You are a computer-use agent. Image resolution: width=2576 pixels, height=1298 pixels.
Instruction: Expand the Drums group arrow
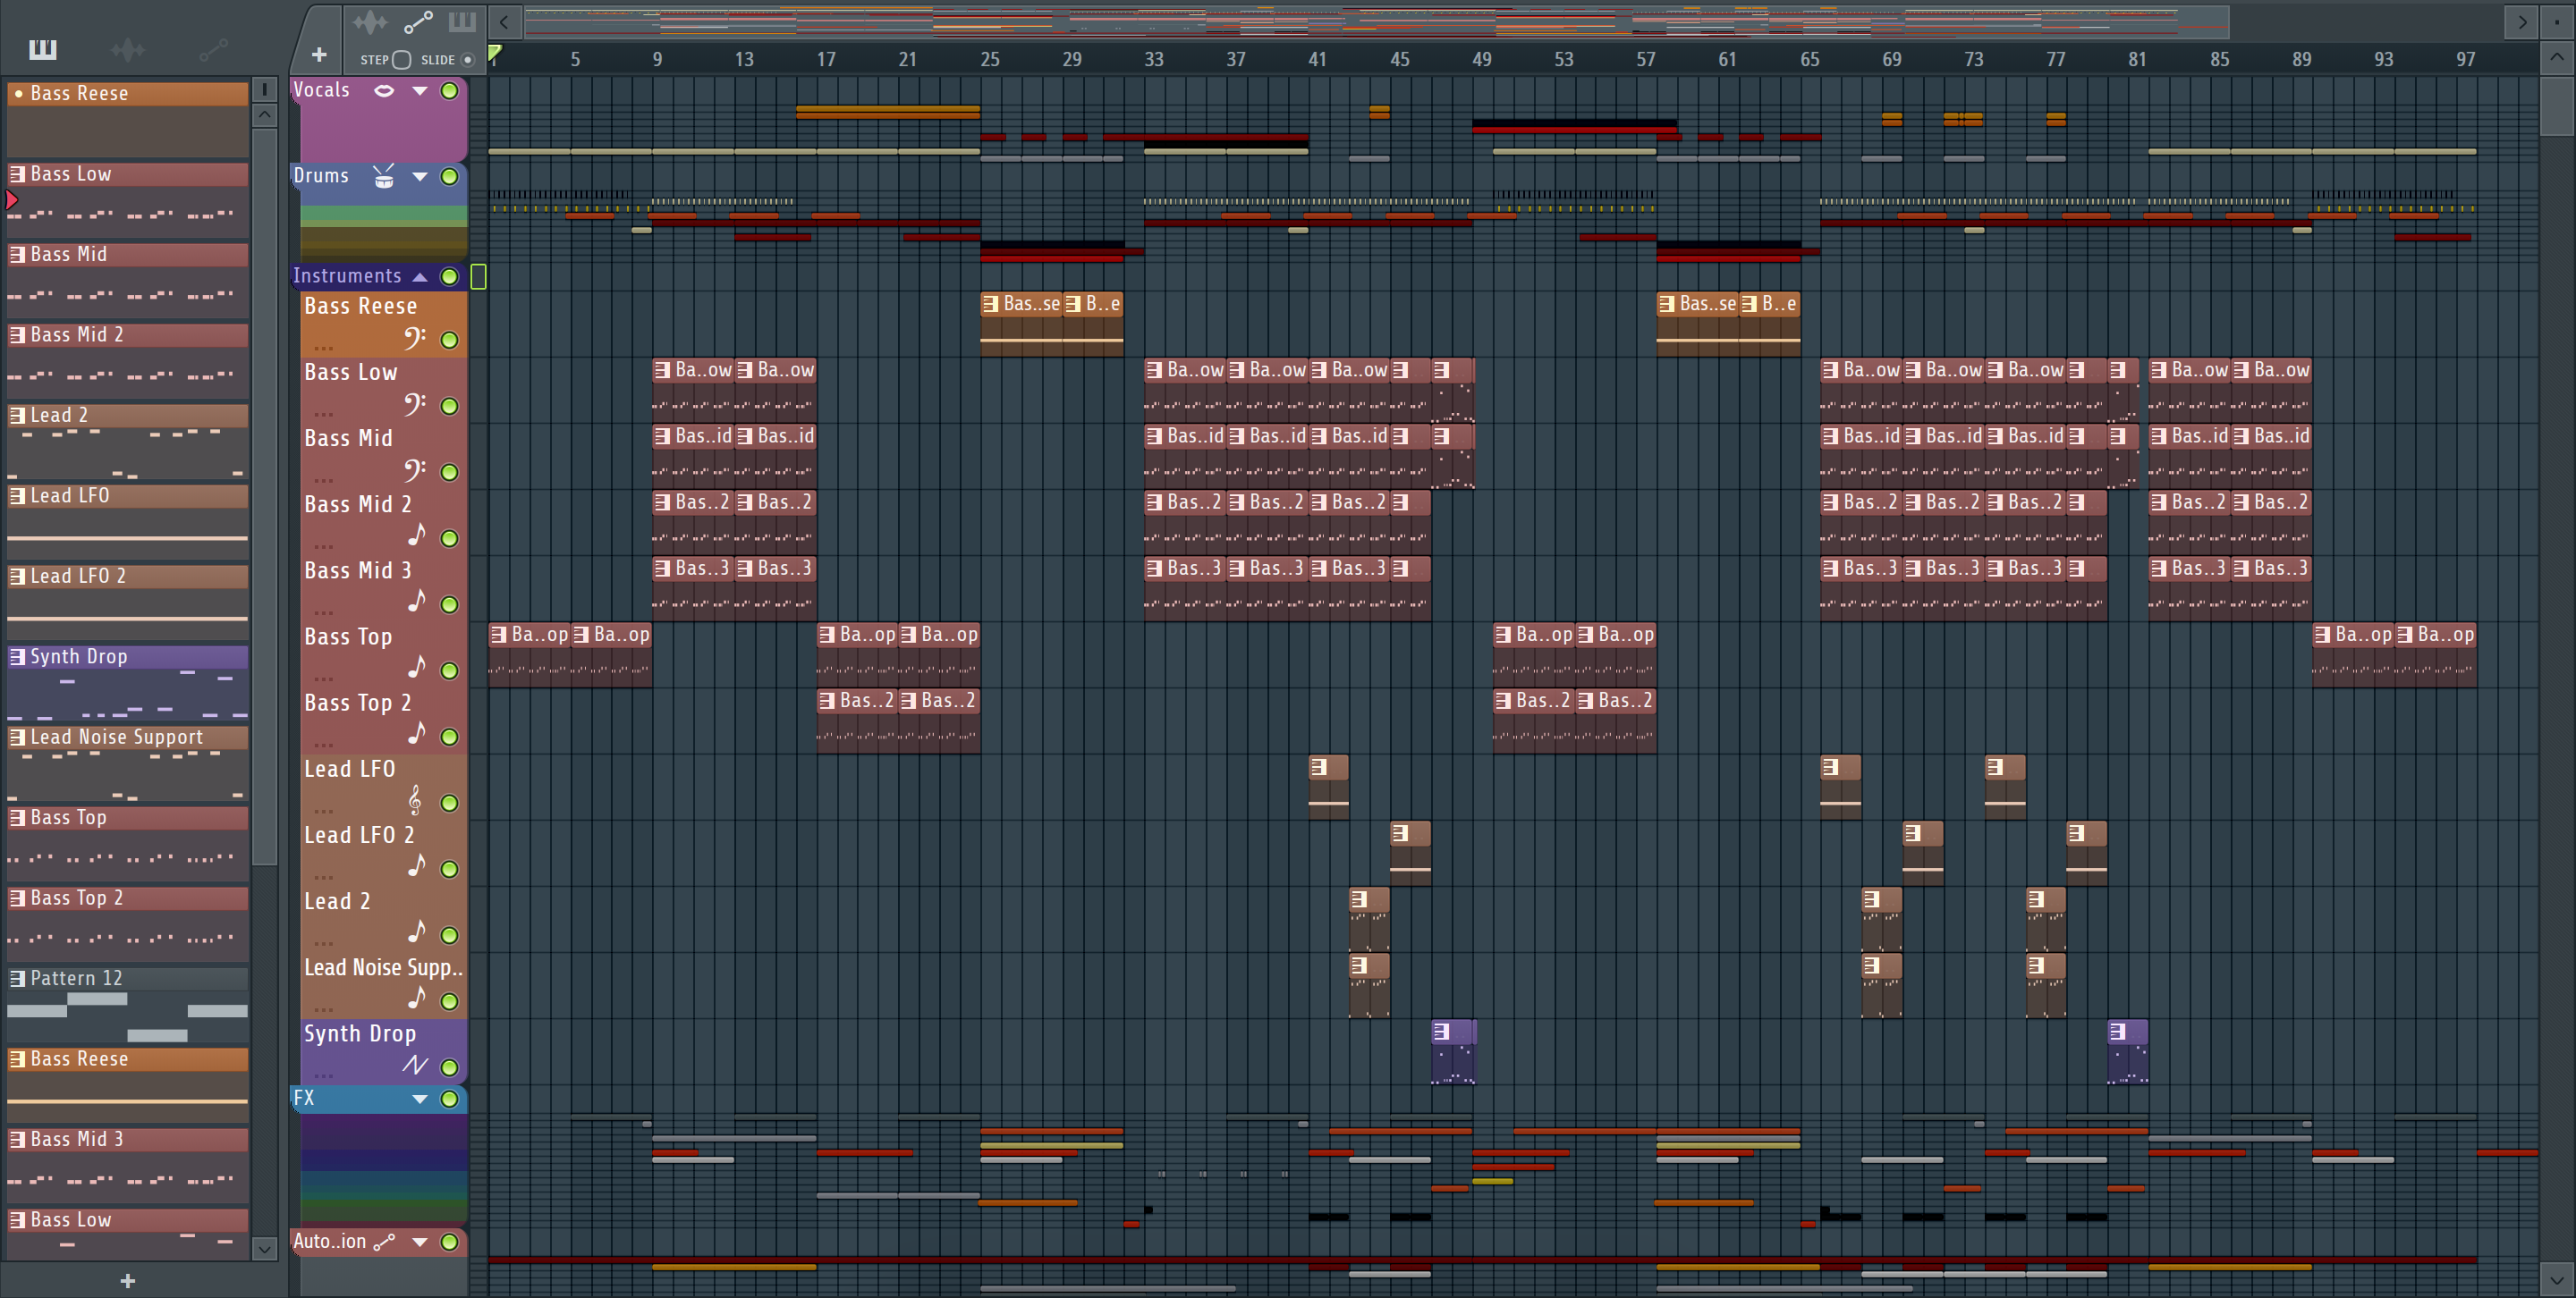click(x=420, y=177)
